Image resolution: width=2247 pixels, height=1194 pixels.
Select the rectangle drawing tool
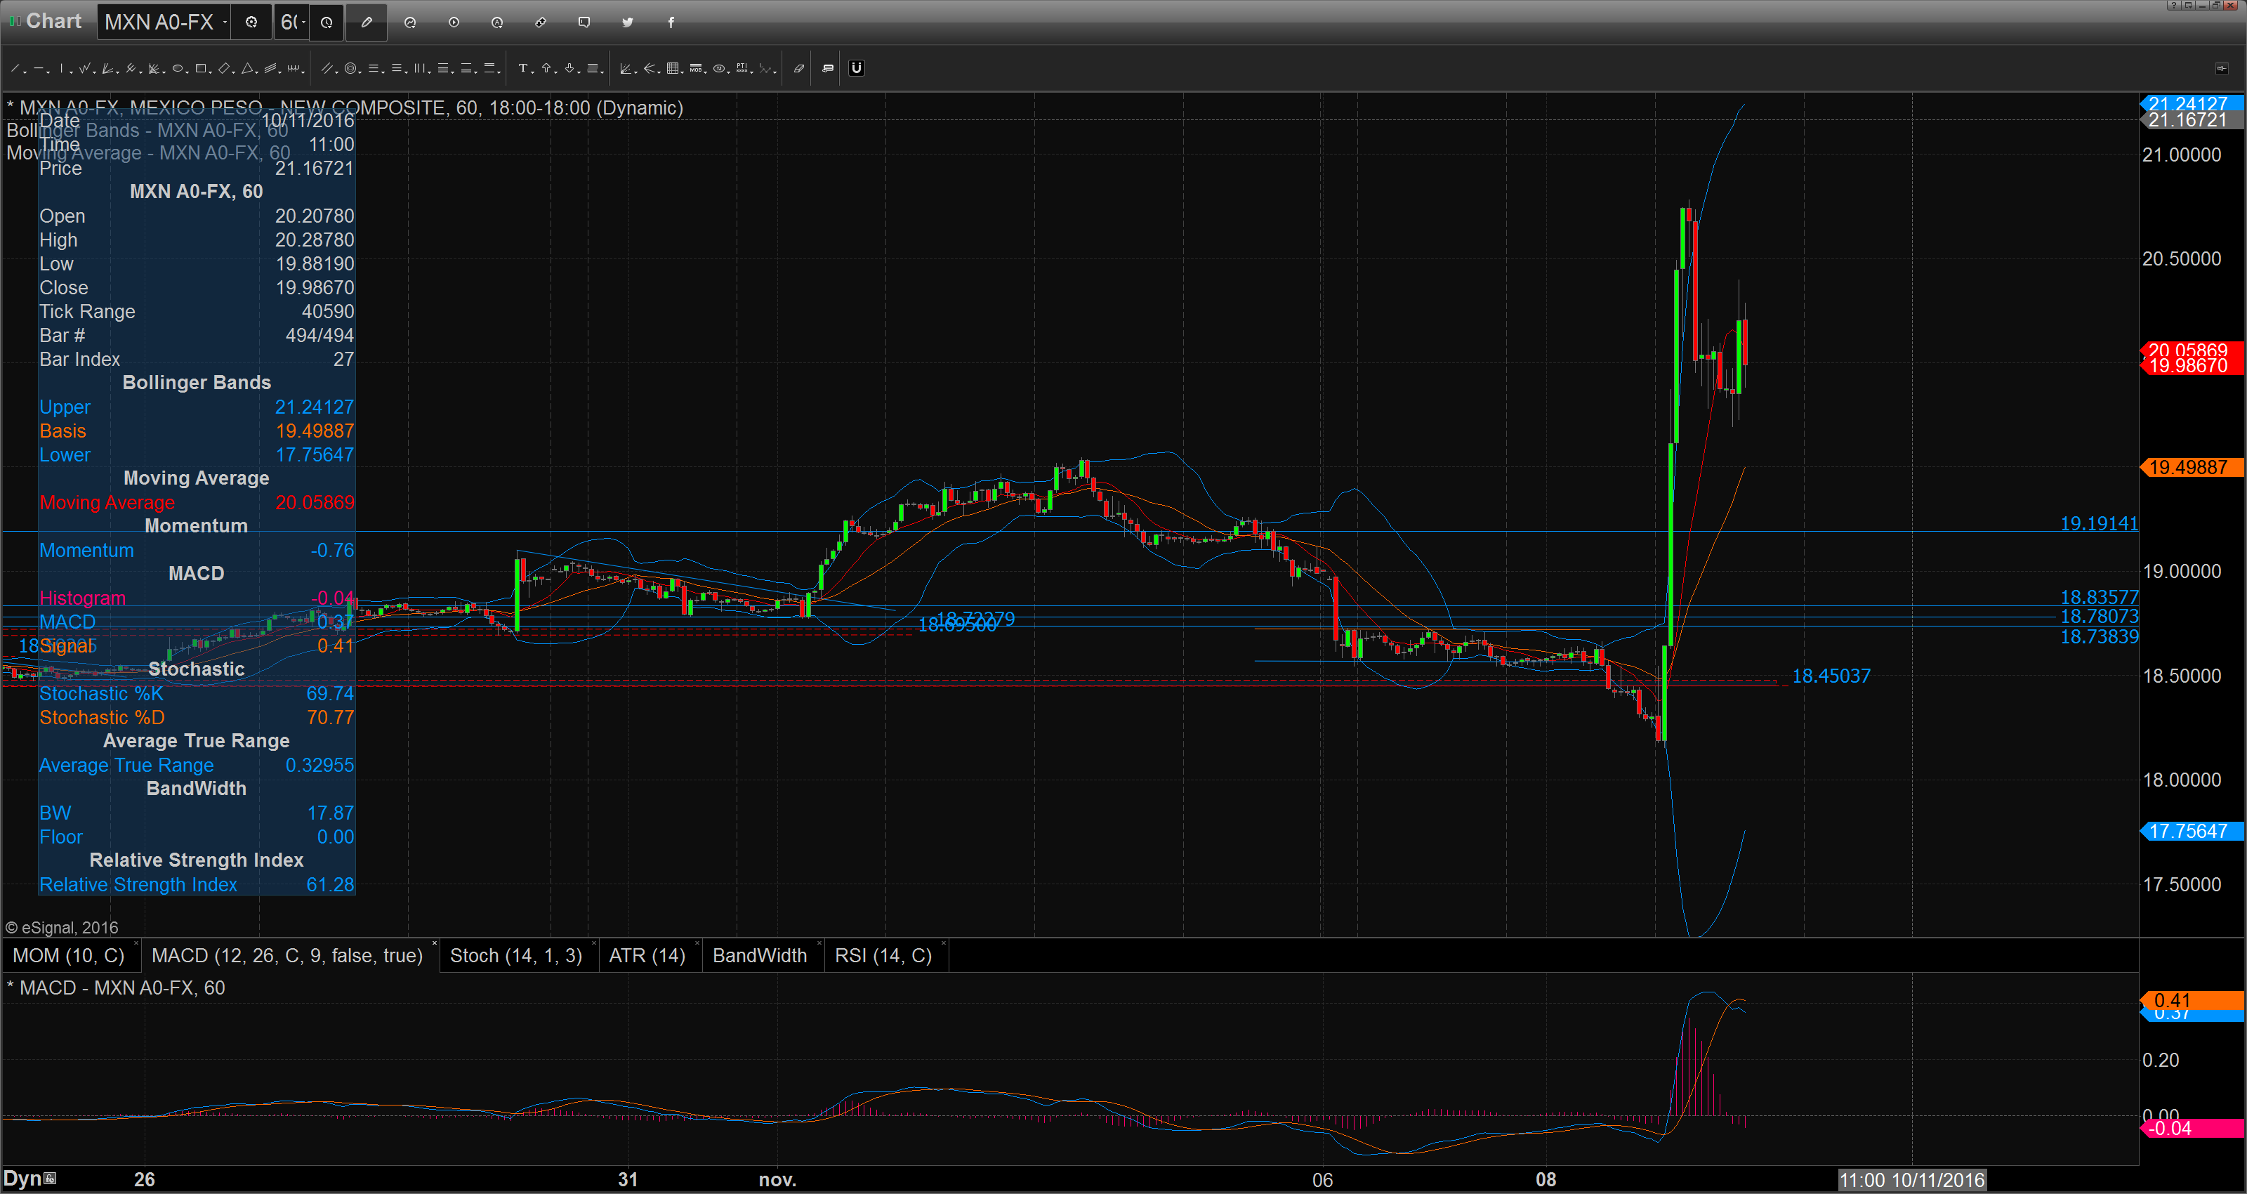pyautogui.click(x=201, y=68)
